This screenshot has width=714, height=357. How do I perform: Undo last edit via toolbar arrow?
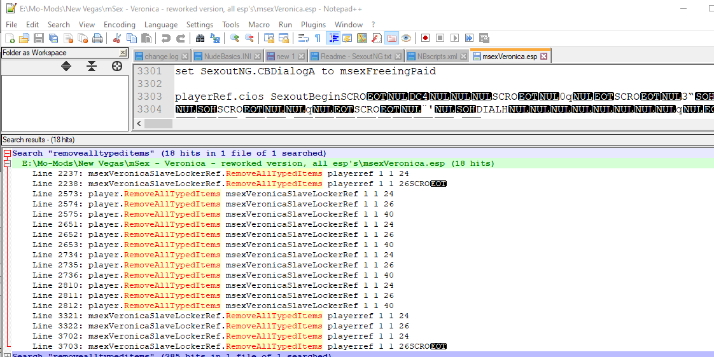point(165,38)
